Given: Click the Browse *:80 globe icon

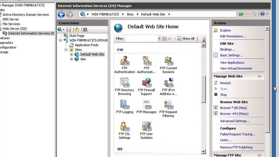Looking at the screenshot, I should [x=216, y=108].
